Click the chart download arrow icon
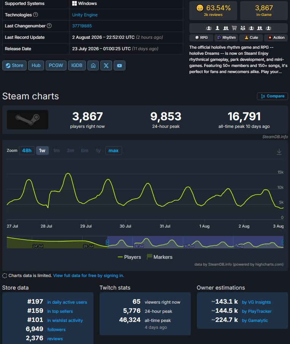The width and height of the screenshot is (290, 344). (279, 151)
